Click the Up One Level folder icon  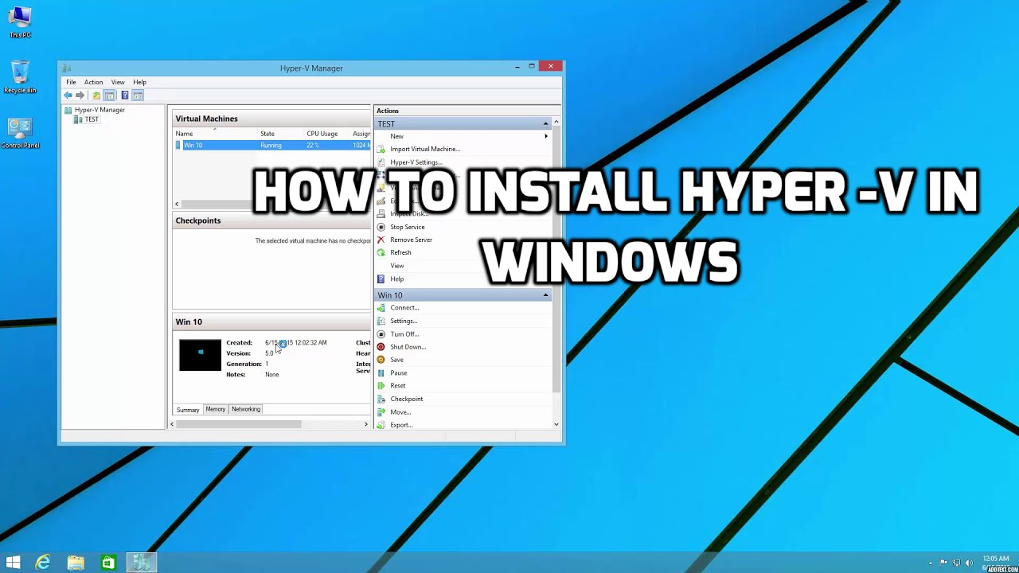tap(96, 95)
